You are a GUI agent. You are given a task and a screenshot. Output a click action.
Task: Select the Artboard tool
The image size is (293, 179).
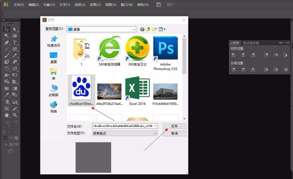click(x=6, y=109)
